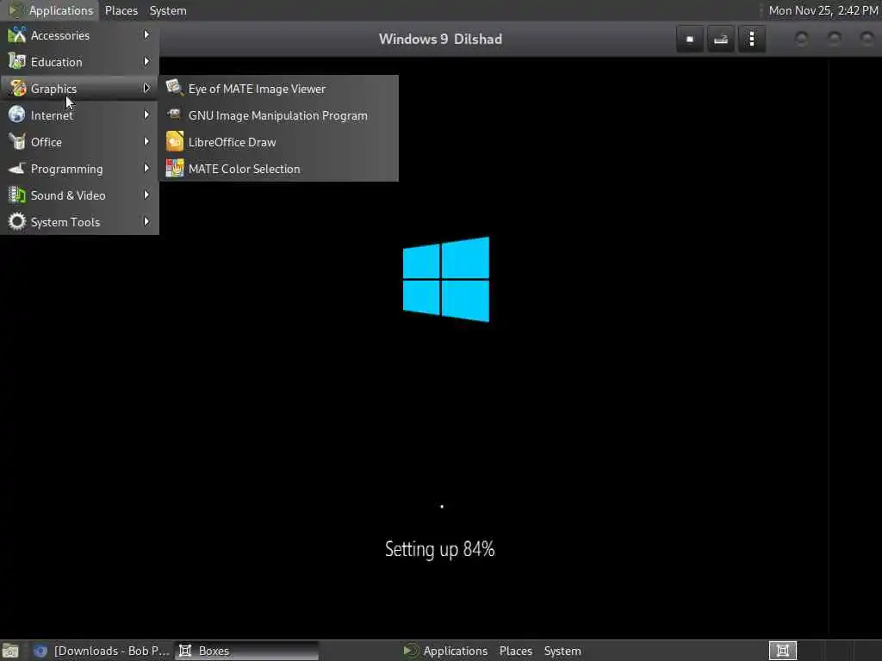The height and width of the screenshot is (661, 882).
Task: Click the Boxes icon in the taskbar
Action: (x=185, y=651)
